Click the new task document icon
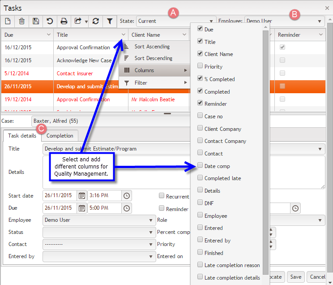Viewport: 333px width, 285px height. tap(8, 21)
